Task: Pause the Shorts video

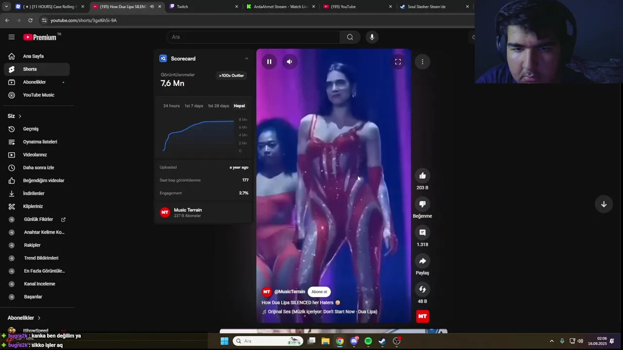Action: 269,62
